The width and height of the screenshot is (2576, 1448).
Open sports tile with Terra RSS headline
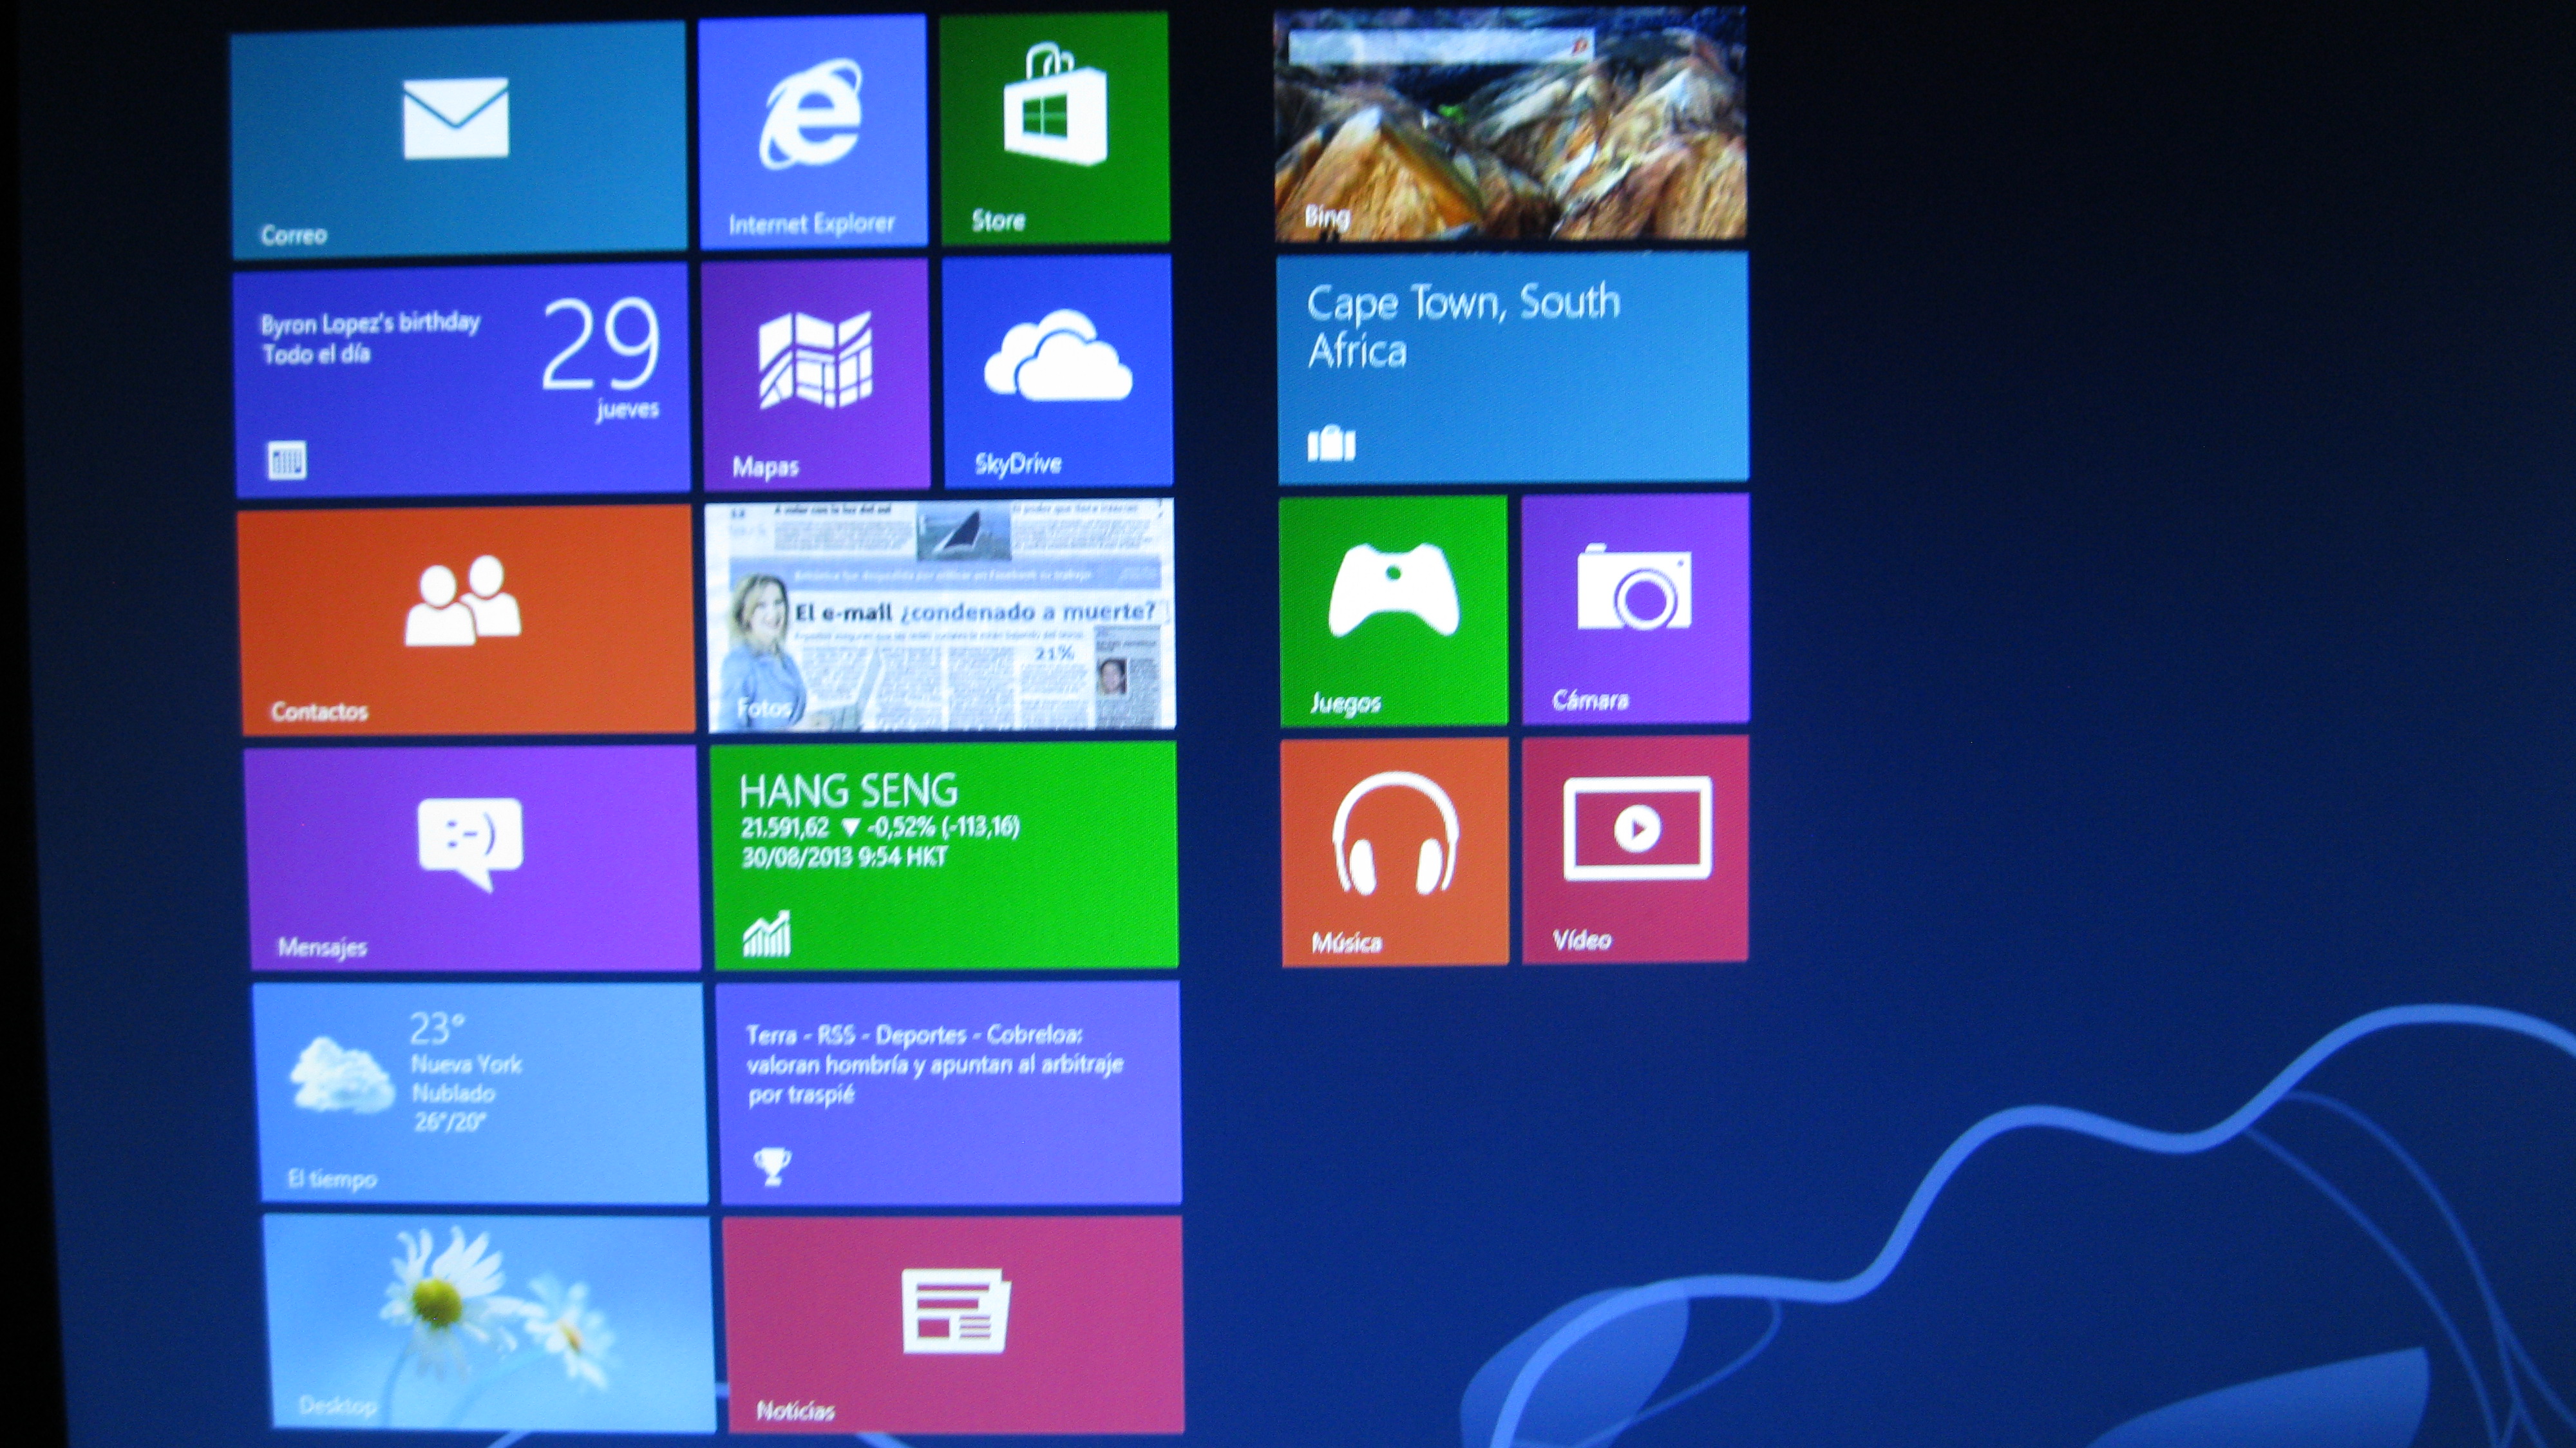click(x=950, y=1092)
